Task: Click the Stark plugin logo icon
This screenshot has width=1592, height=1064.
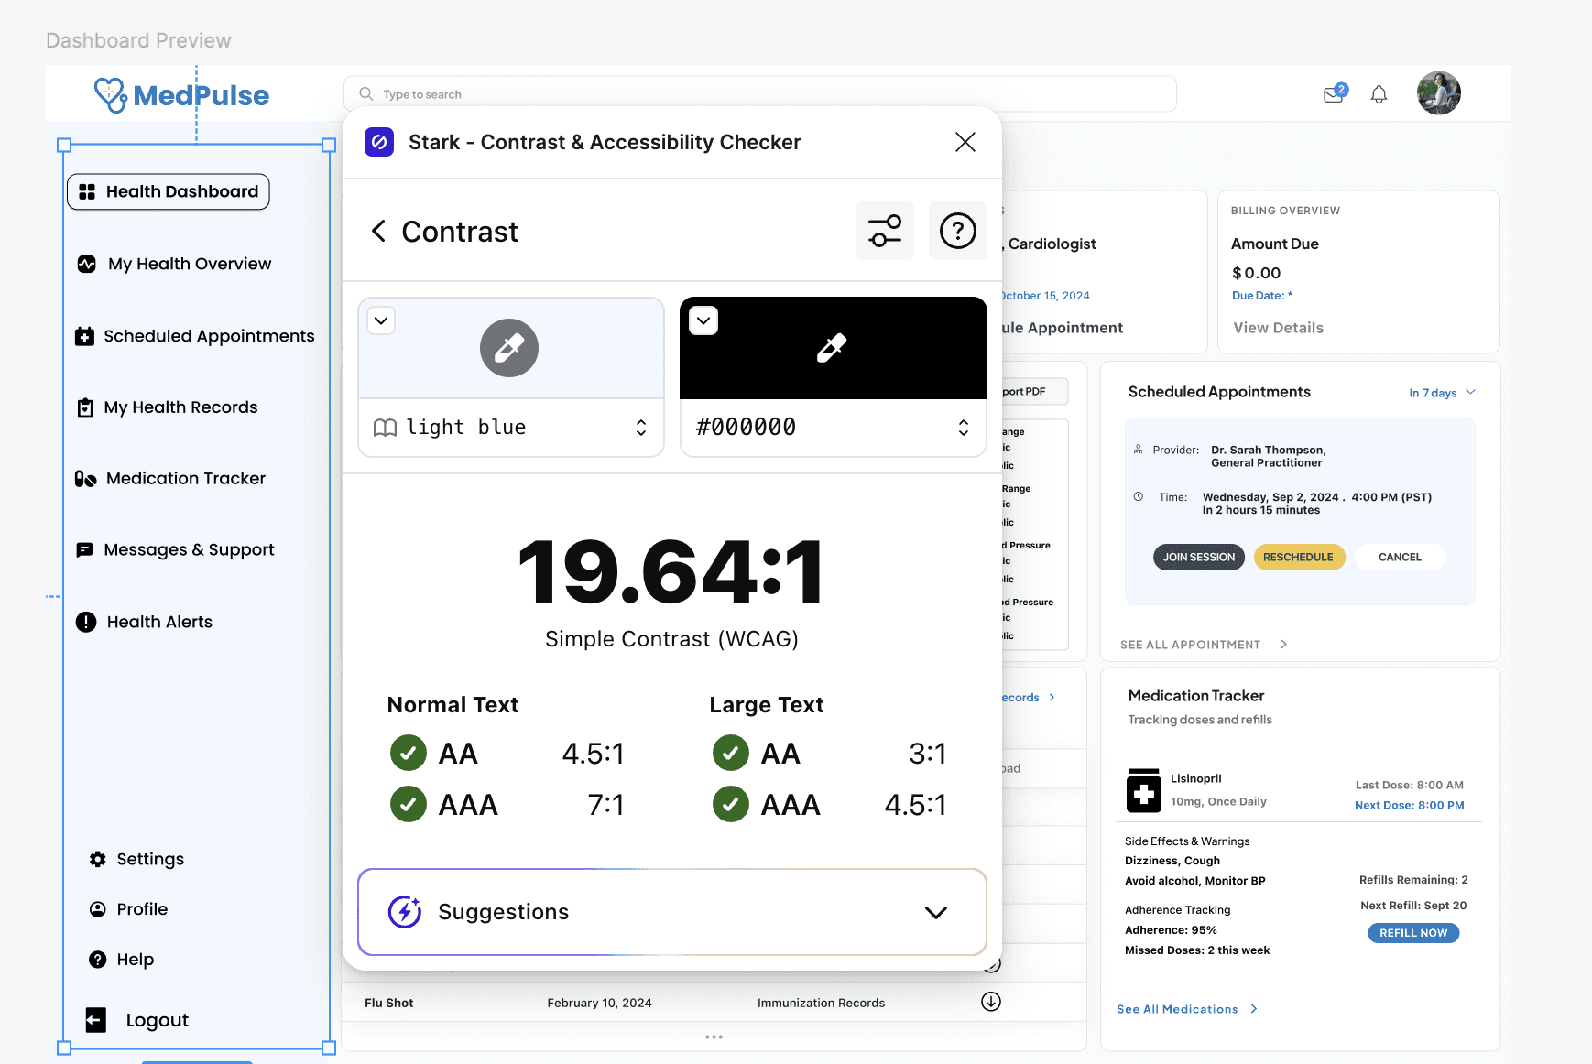Action: click(379, 142)
